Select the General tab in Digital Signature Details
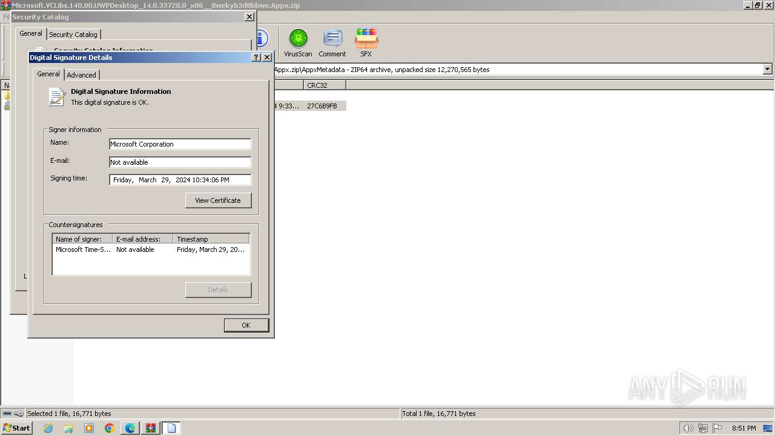The width and height of the screenshot is (775, 436). 48,74
